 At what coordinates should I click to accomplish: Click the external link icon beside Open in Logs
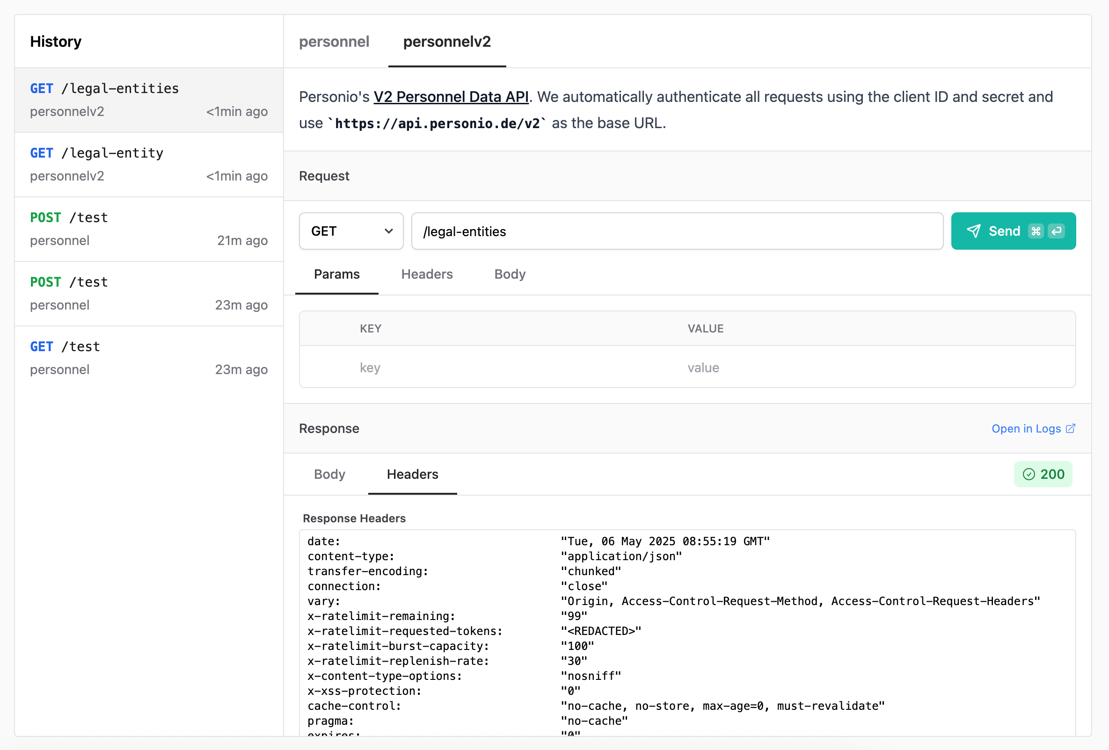[1070, 428]
